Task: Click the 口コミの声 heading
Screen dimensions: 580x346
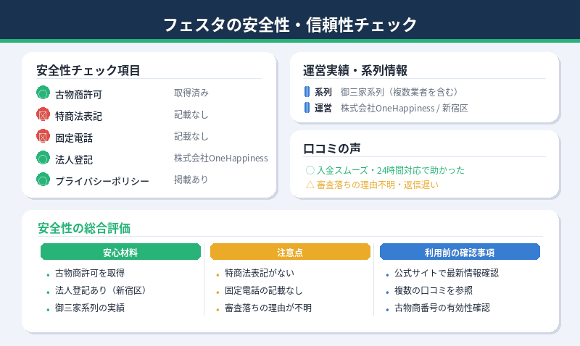Action: (331, 148)
